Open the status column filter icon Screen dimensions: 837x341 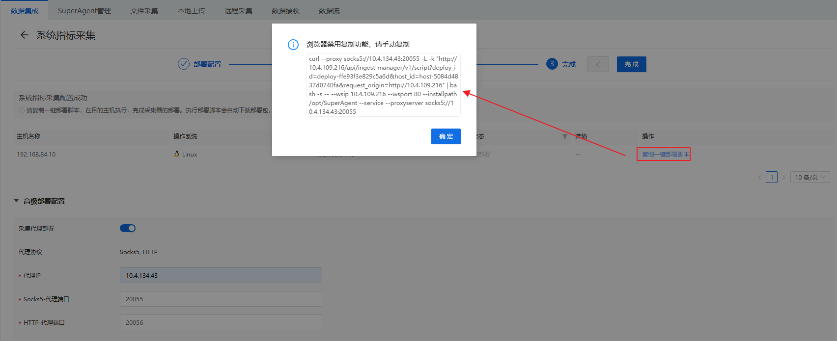click(565, 136)
